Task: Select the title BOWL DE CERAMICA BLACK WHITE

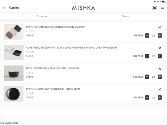Action: click(53, 68)
